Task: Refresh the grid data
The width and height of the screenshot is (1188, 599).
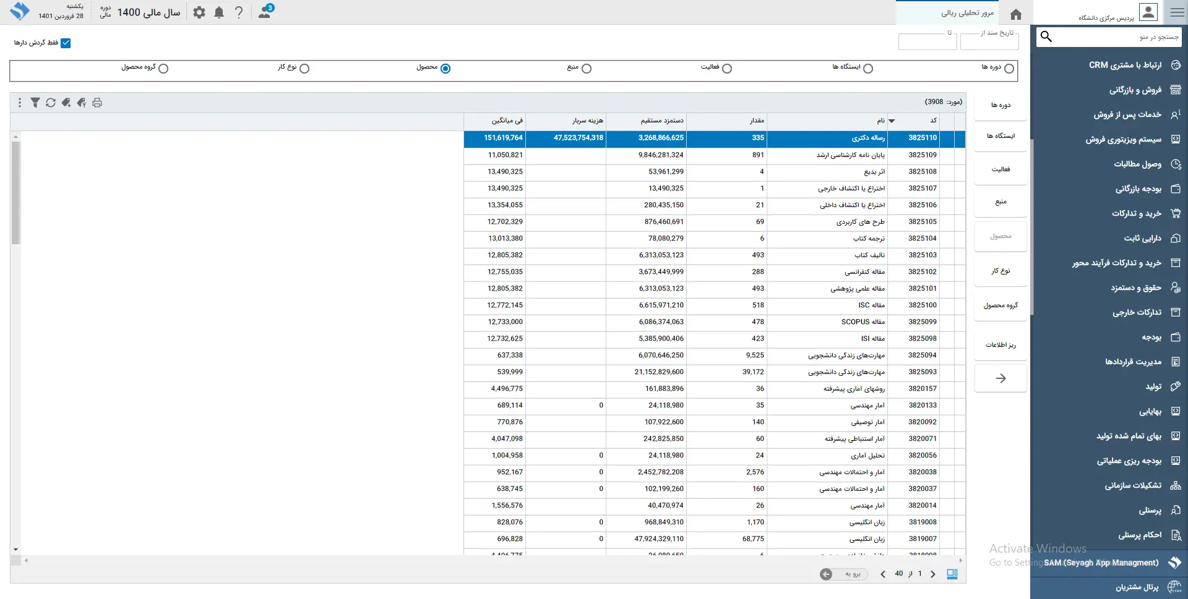Action: click(x=51, y=103)
